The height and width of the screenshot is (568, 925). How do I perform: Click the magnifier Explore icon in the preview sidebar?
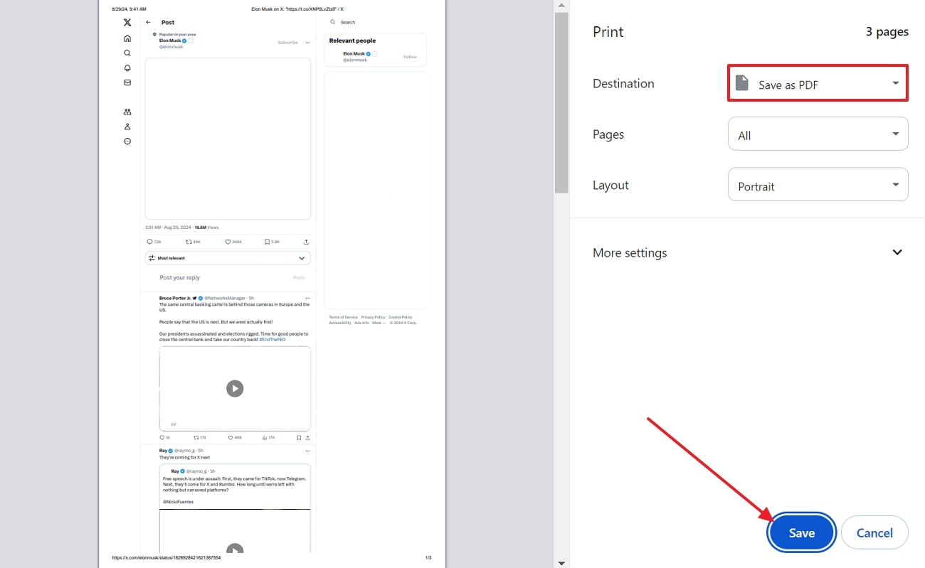click(127, 53)
